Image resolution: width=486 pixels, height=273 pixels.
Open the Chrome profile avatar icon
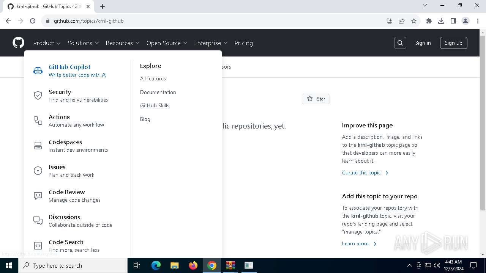pos(465,21)
